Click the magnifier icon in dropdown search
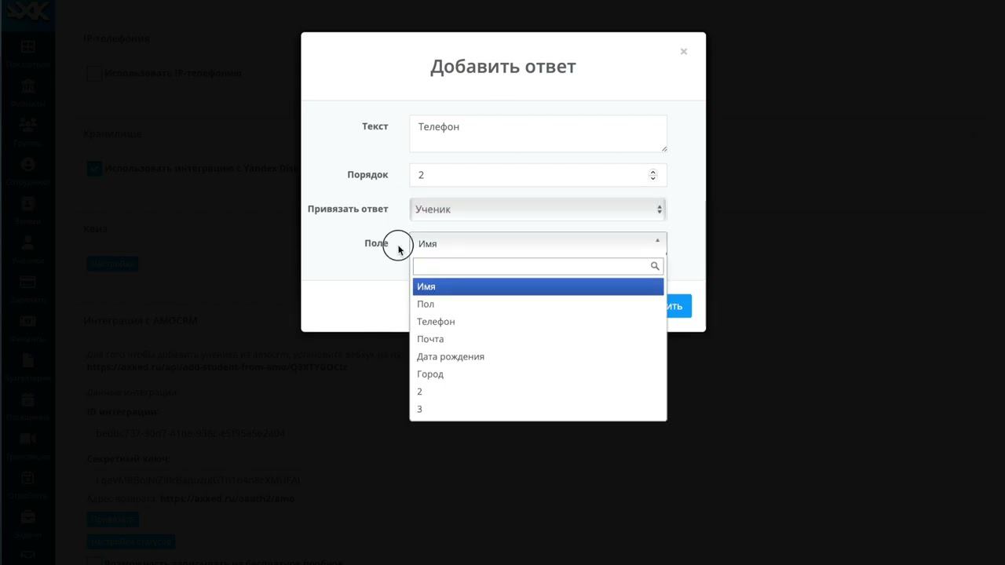Screen dimensions: 1005x565 (655, 266)
